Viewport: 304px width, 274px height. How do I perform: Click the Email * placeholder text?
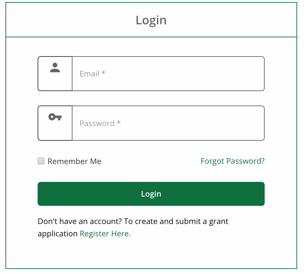pos(92,74)
